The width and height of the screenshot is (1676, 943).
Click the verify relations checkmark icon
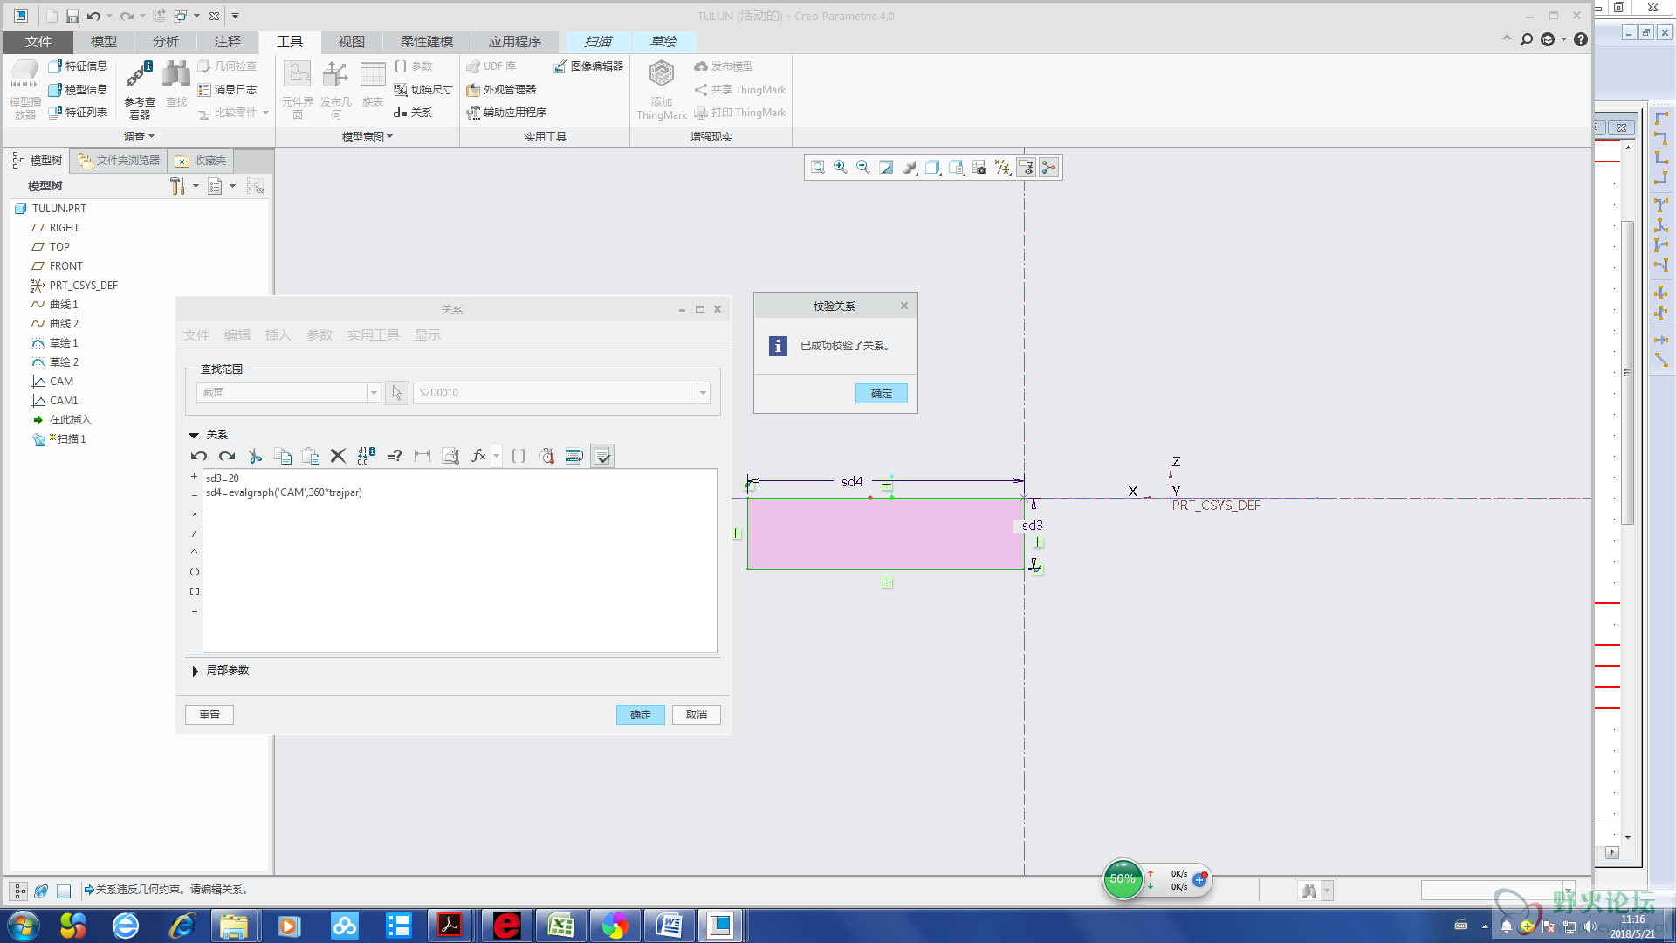tap(602, 456)
